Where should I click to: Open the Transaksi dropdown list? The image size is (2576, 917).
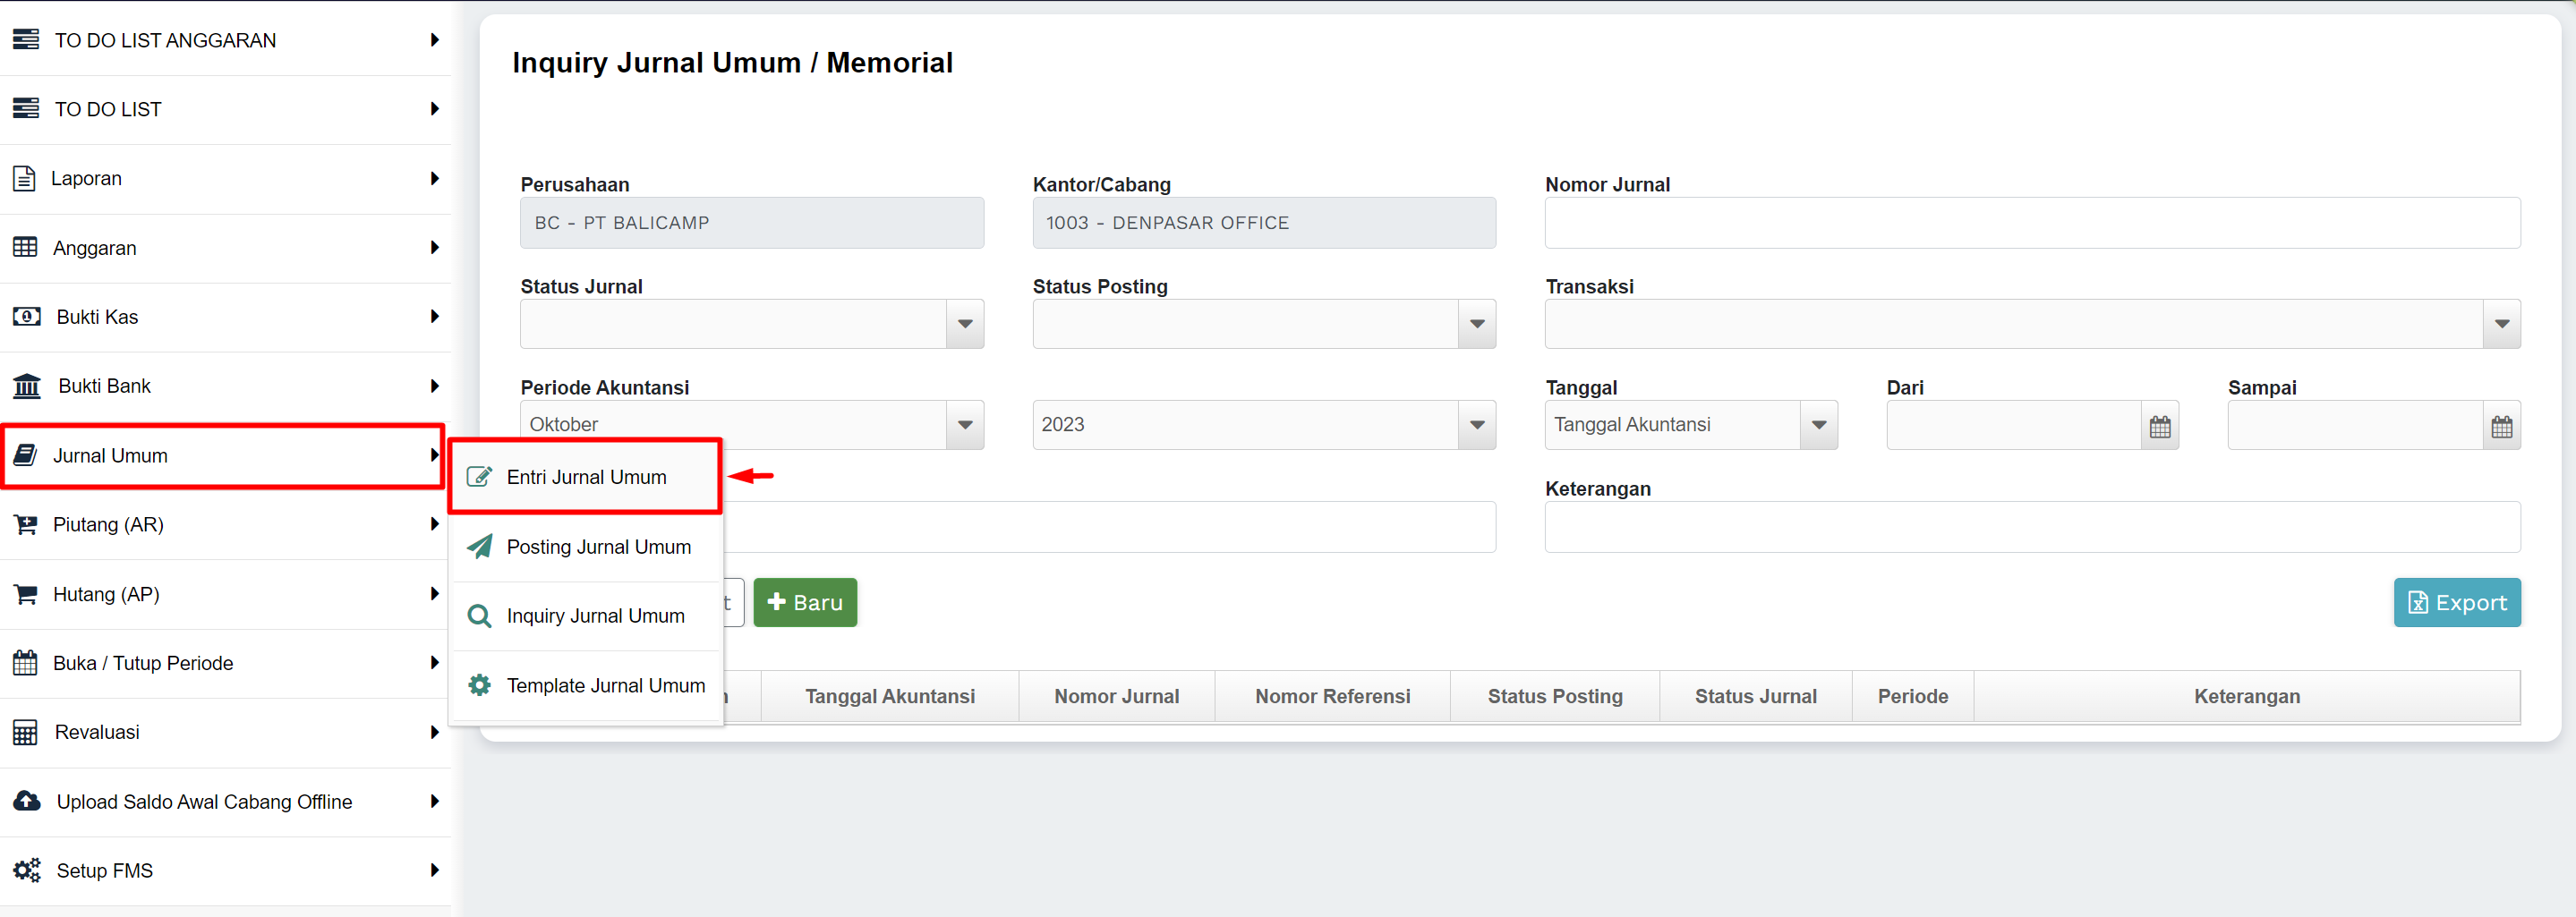tap(2501, 324)
